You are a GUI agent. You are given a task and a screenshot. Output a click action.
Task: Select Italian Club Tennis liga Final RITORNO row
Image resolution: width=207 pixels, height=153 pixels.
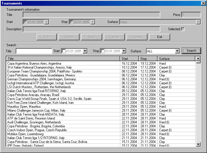point(101,91)
